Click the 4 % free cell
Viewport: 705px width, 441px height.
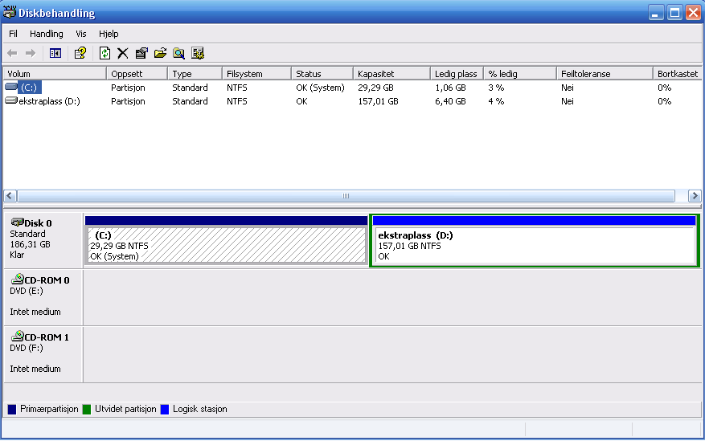[496, 101]
